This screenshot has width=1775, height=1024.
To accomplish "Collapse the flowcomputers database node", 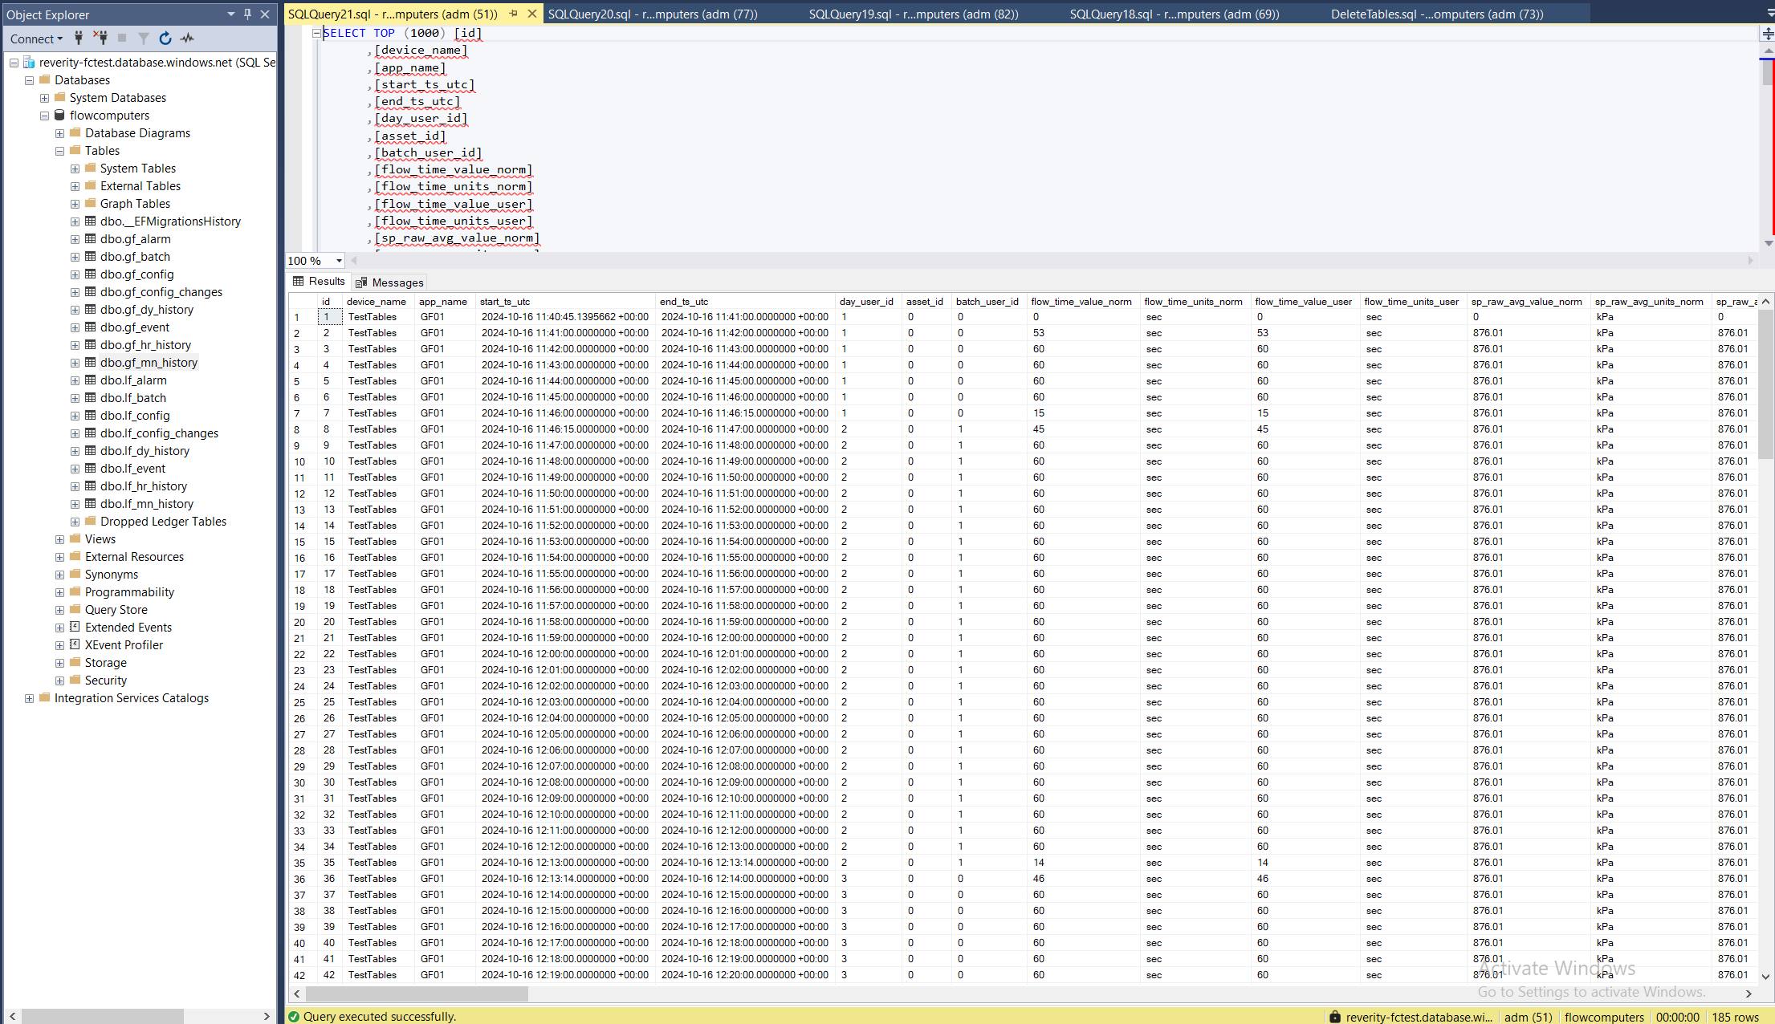I will 45,116.
